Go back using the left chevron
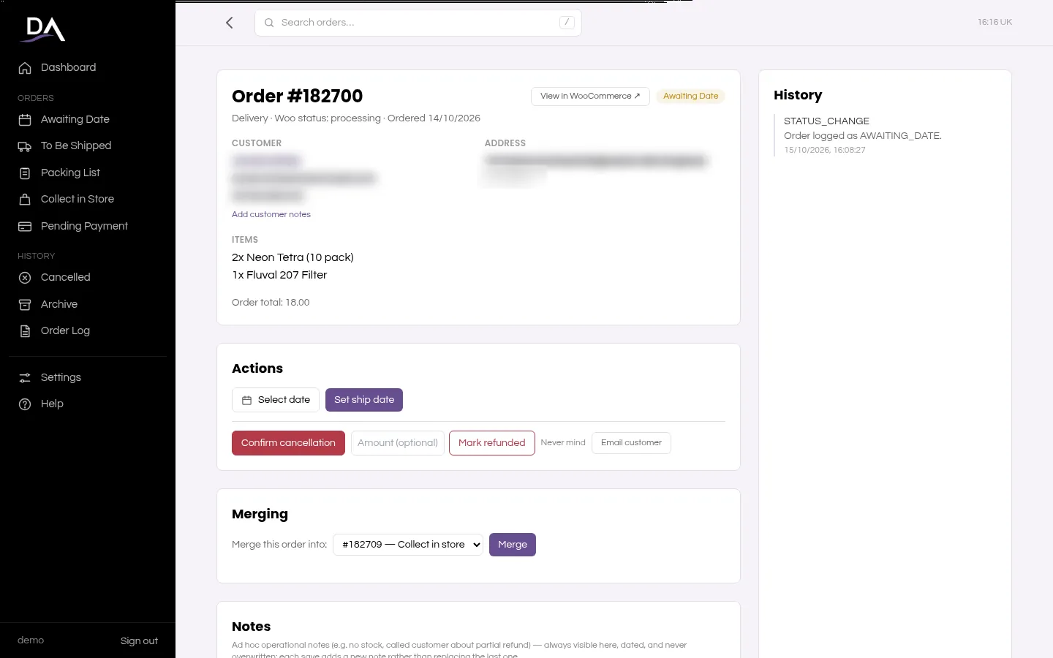Screen dimensions: 1053x658 (230, 23)
